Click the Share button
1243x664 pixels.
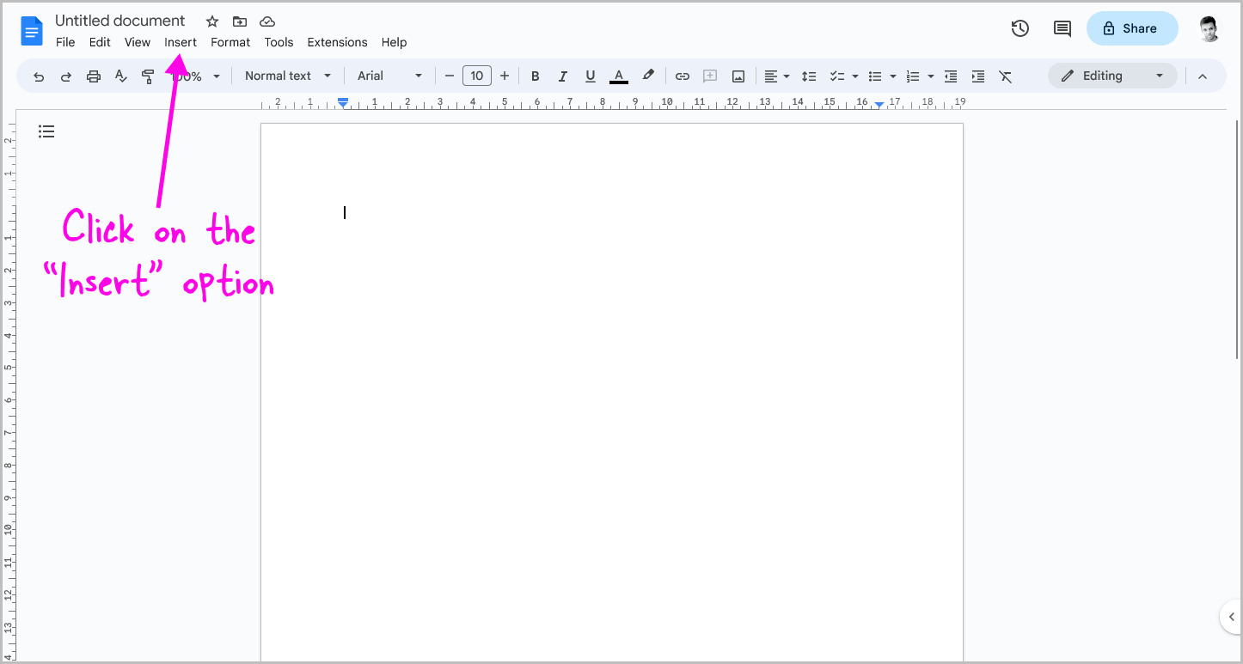pyautogui.click(x=1132, y=28)
